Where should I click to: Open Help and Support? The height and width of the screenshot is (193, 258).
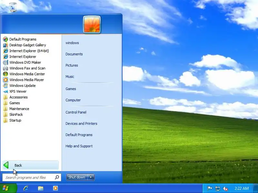[79, 146]
